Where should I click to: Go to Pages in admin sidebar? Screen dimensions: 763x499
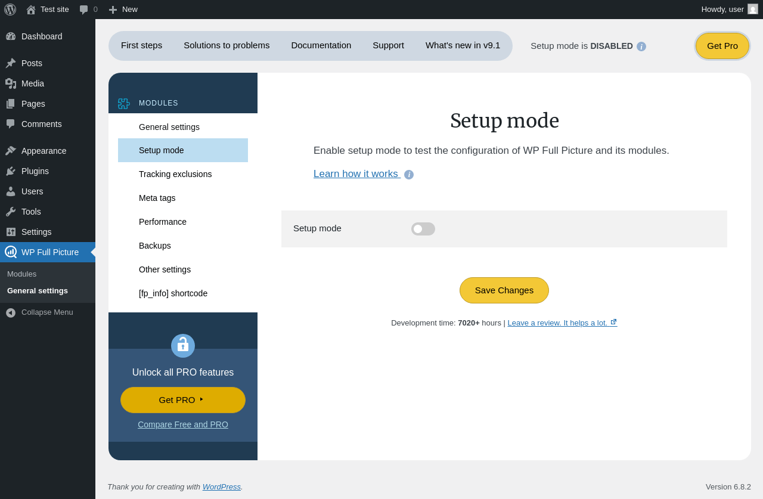click(x=33, y=104)
